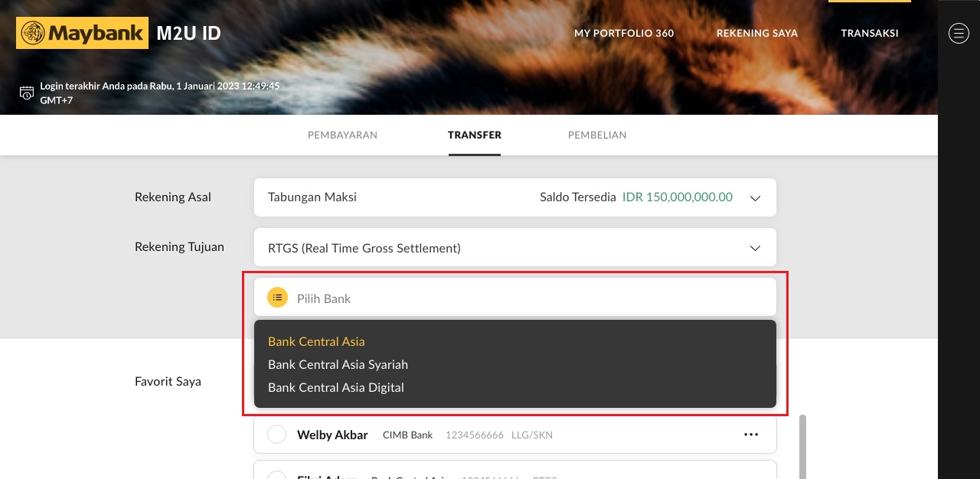This screenshot has height=479, width=980.
Task: Switch to the Pembelian tab
Action: coord(597,135)
